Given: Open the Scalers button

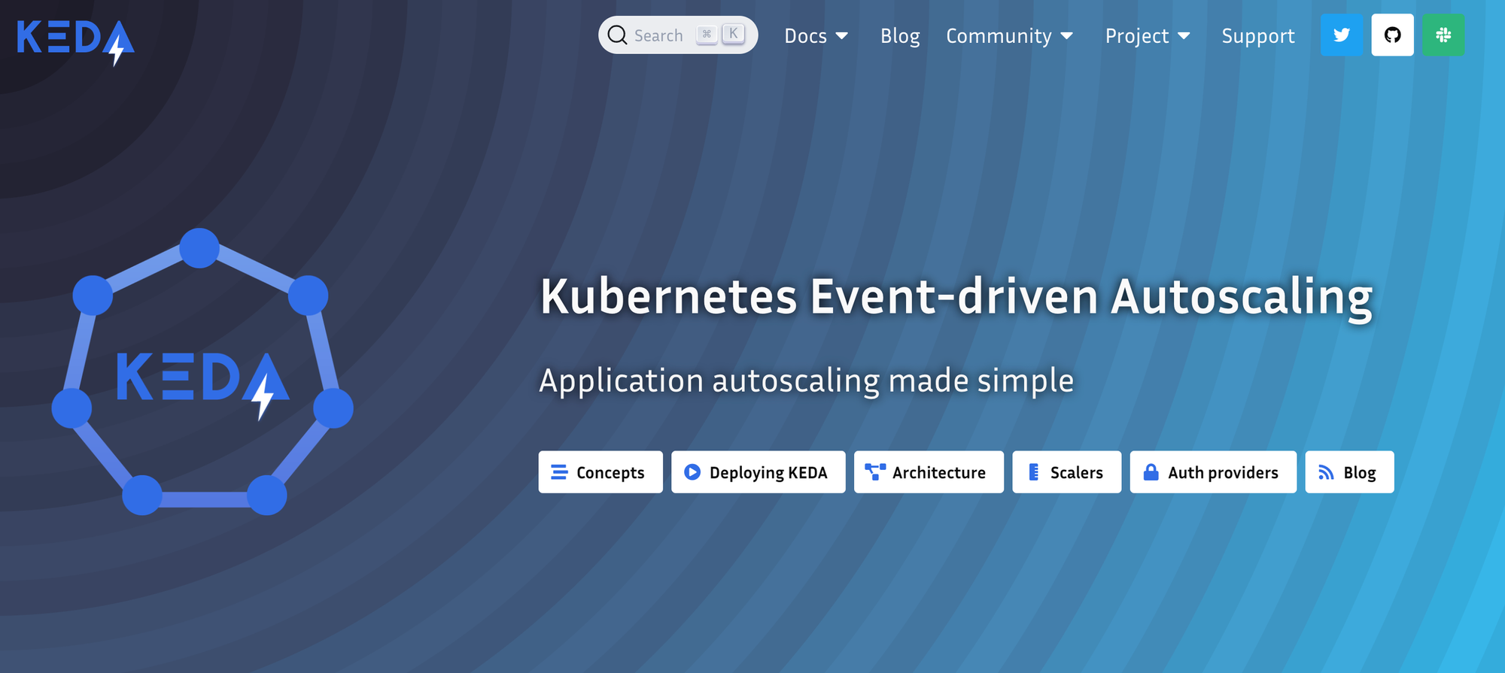Looking at the screenshot, I should click(1067, 472).
